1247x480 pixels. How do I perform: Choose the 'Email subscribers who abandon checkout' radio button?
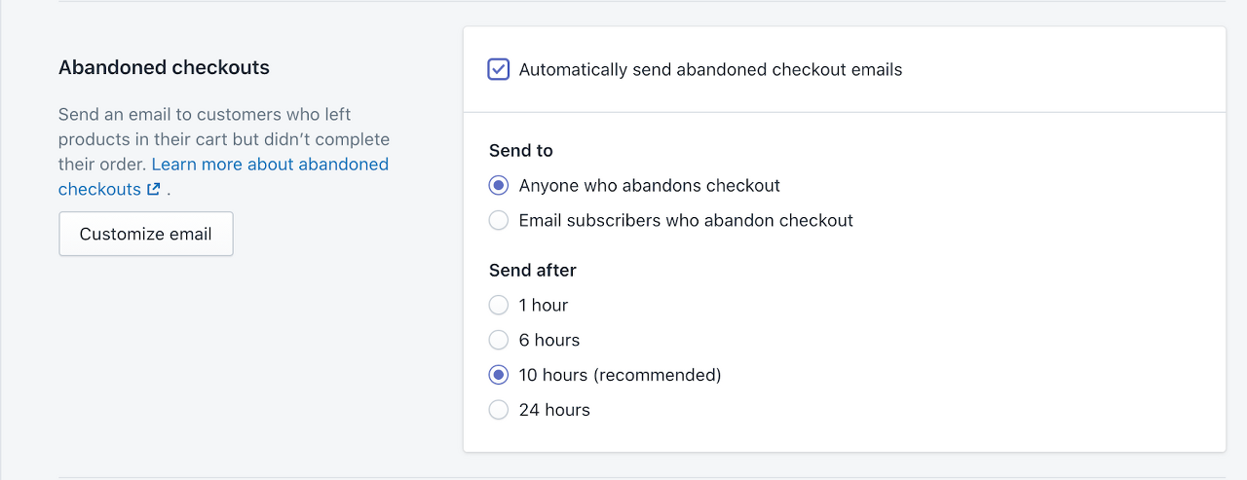(x=499, y=221)
